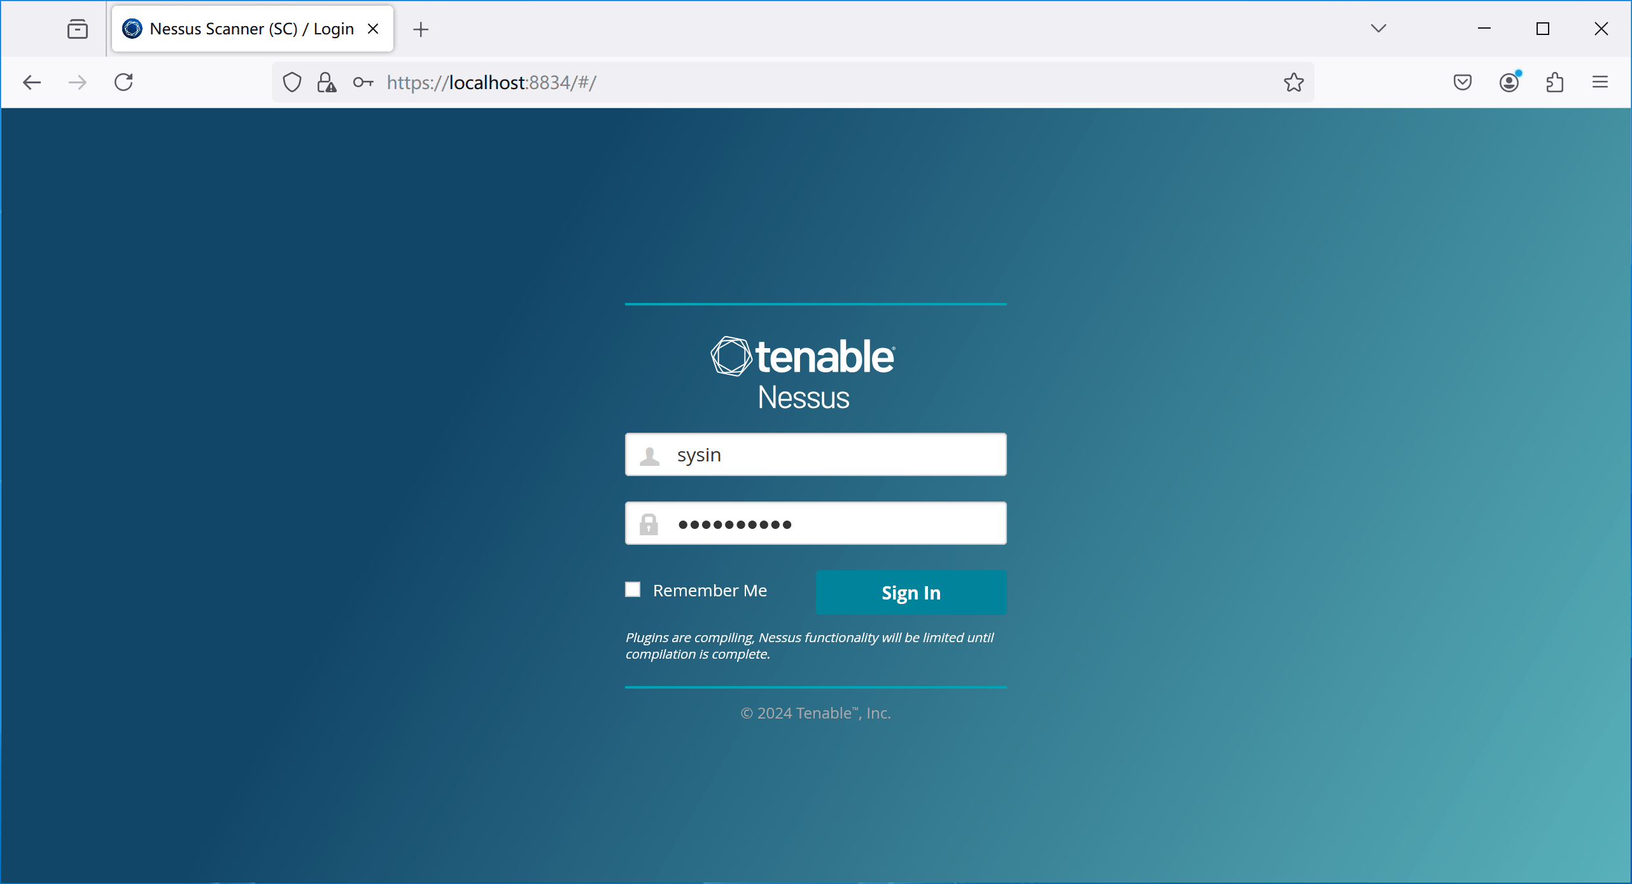Open the sidebar panel icon
The image size is (1632, 884).
[x=77, y=28]
